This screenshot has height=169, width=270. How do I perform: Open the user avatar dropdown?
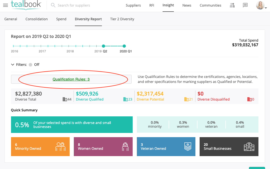click(261, 6)
